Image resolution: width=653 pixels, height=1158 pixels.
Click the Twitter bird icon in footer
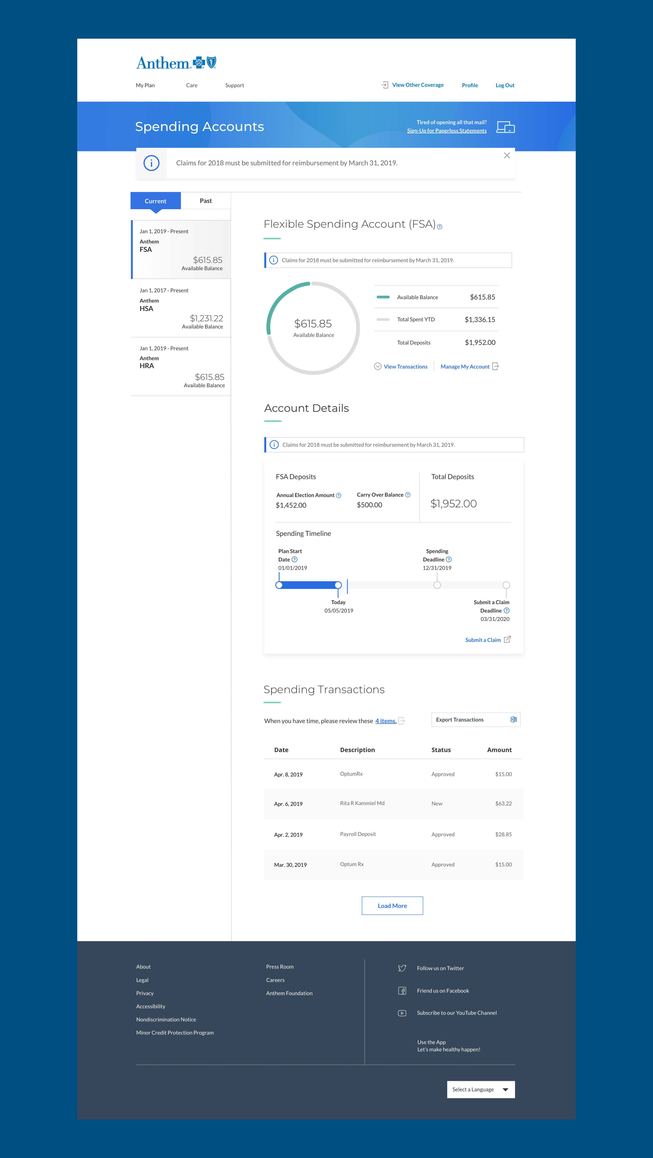pyautogui.click(x=402, y=968)
